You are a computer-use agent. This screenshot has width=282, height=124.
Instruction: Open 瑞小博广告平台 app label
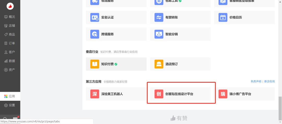pyautogui.click(x=240, y=94)
